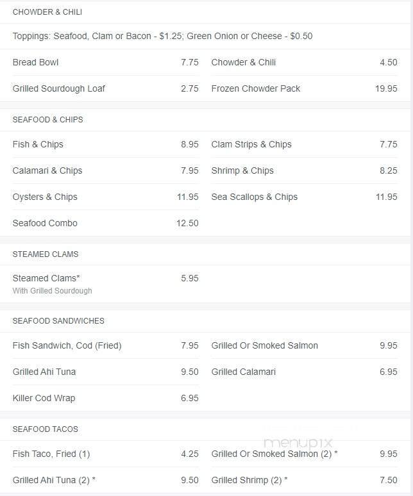Viewport: 413px width, 496px height.
Task: Select Clam Strips & Chips
Action: (x=304, y=144)
